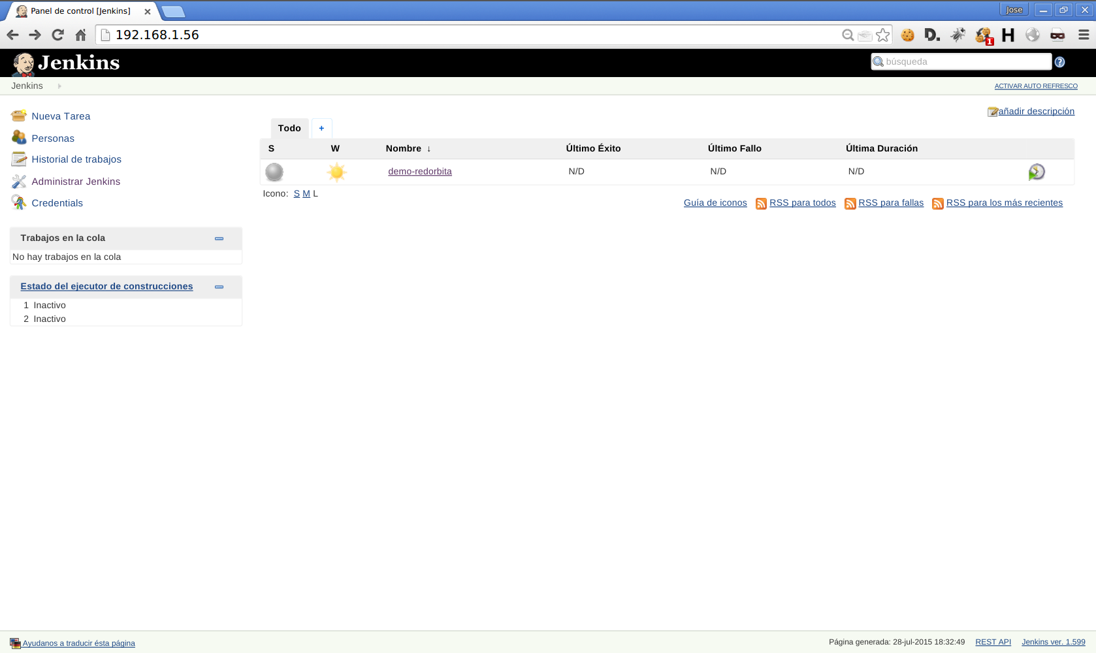
Task: Enable auto refresh with ACTIVAR AUTO REFRESCO
Action: click(1035, 86)
